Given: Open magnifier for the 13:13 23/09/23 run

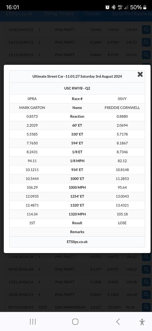Looking at the screenshot, I should coord(146,55).
